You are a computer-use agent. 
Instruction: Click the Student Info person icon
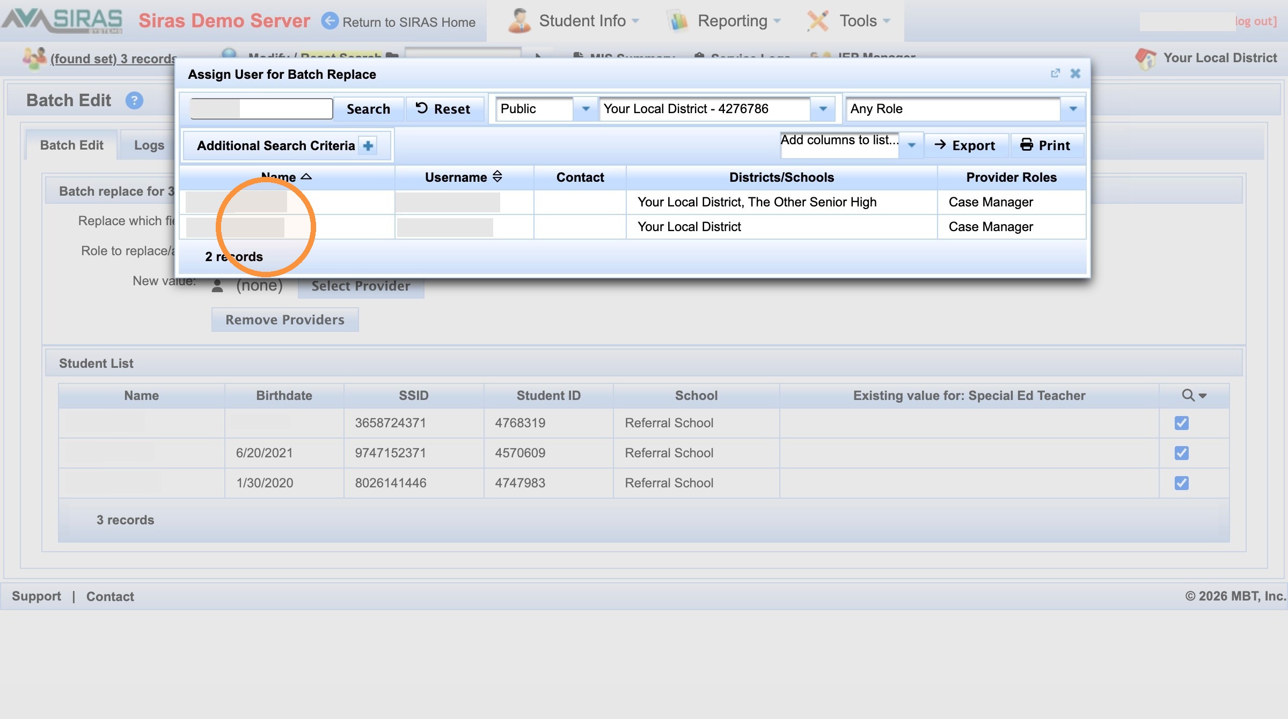(519, 20)
